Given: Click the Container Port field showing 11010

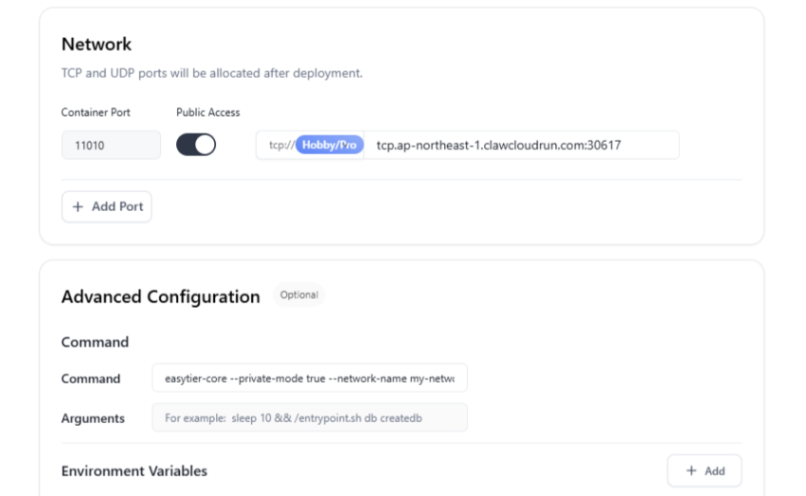Looking at the screenshot, I should tap(111, 145).
